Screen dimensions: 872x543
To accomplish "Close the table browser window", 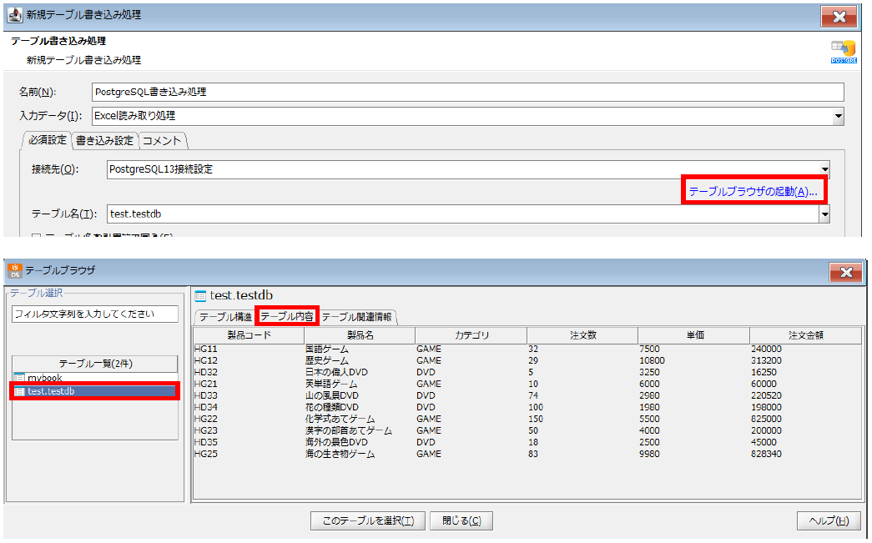I will tap(845, 272).
